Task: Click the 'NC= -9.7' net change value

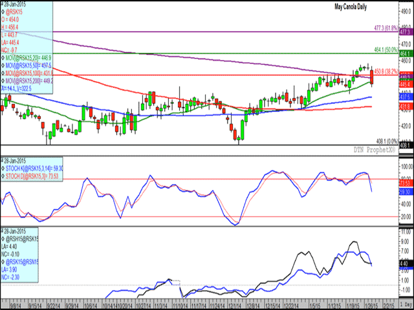Action: pyautogui.click(x=9, y=50)
